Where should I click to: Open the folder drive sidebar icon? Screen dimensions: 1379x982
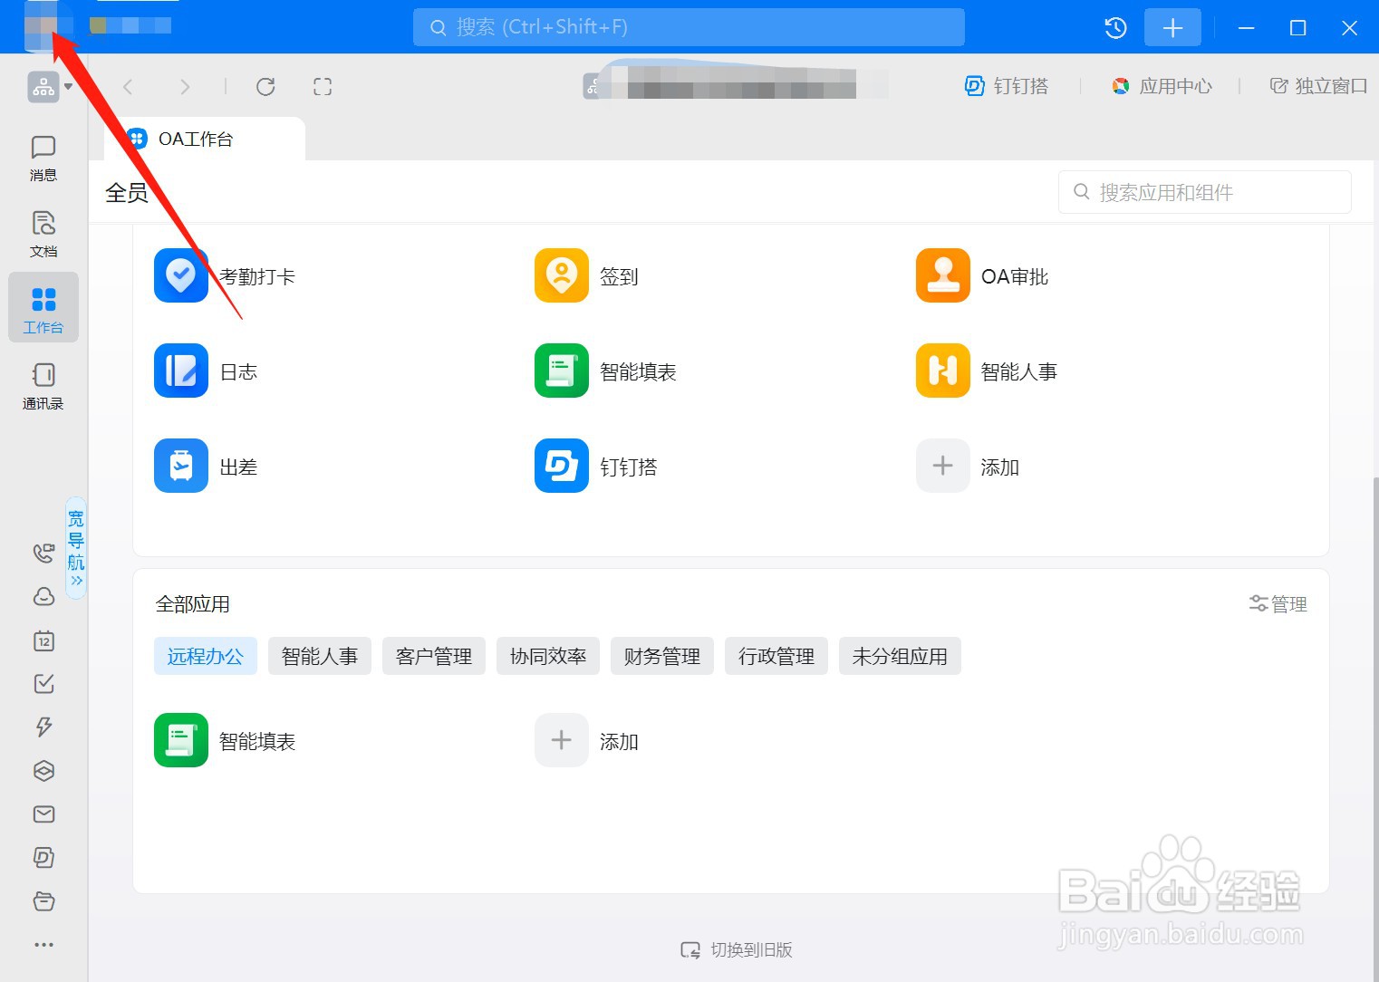[x=43, y=901]
